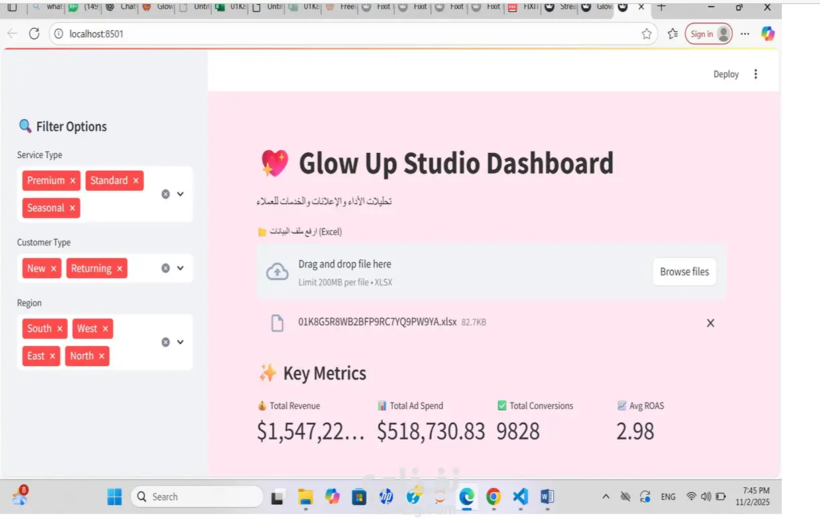Add this page to favorites with star
This screenshot has width=820, height=518.
(646, 34)
